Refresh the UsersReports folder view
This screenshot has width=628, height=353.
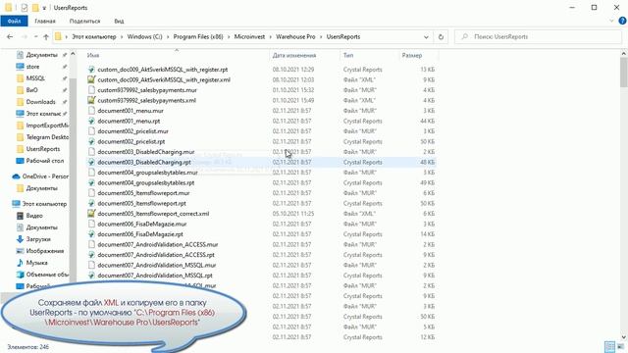click(441, 37)
